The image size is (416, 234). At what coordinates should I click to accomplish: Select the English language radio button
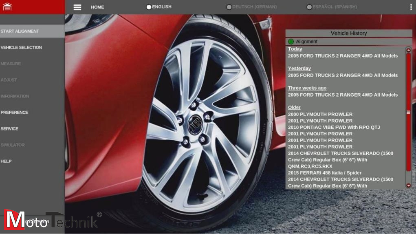(x=149, y=7)
